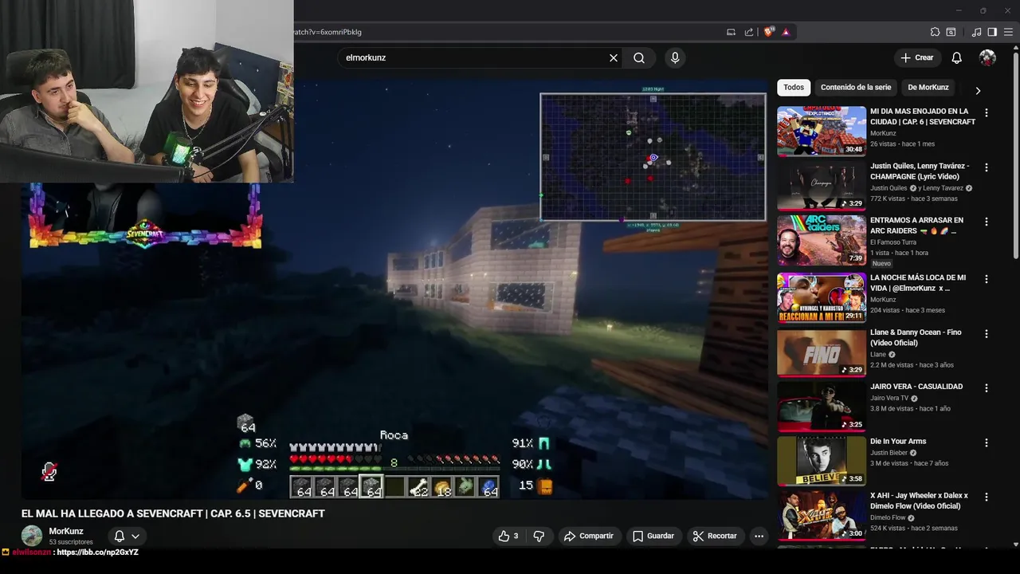Screen dimensions: 1020x574
Task: Open options menu for Die In Your Arms
Action: [x=987, y=442]
